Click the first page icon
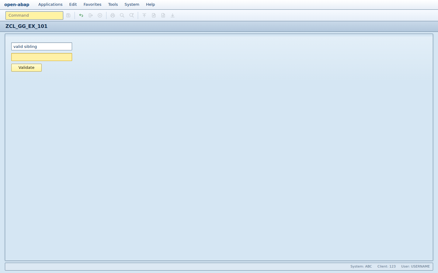 tap(144, 15)
